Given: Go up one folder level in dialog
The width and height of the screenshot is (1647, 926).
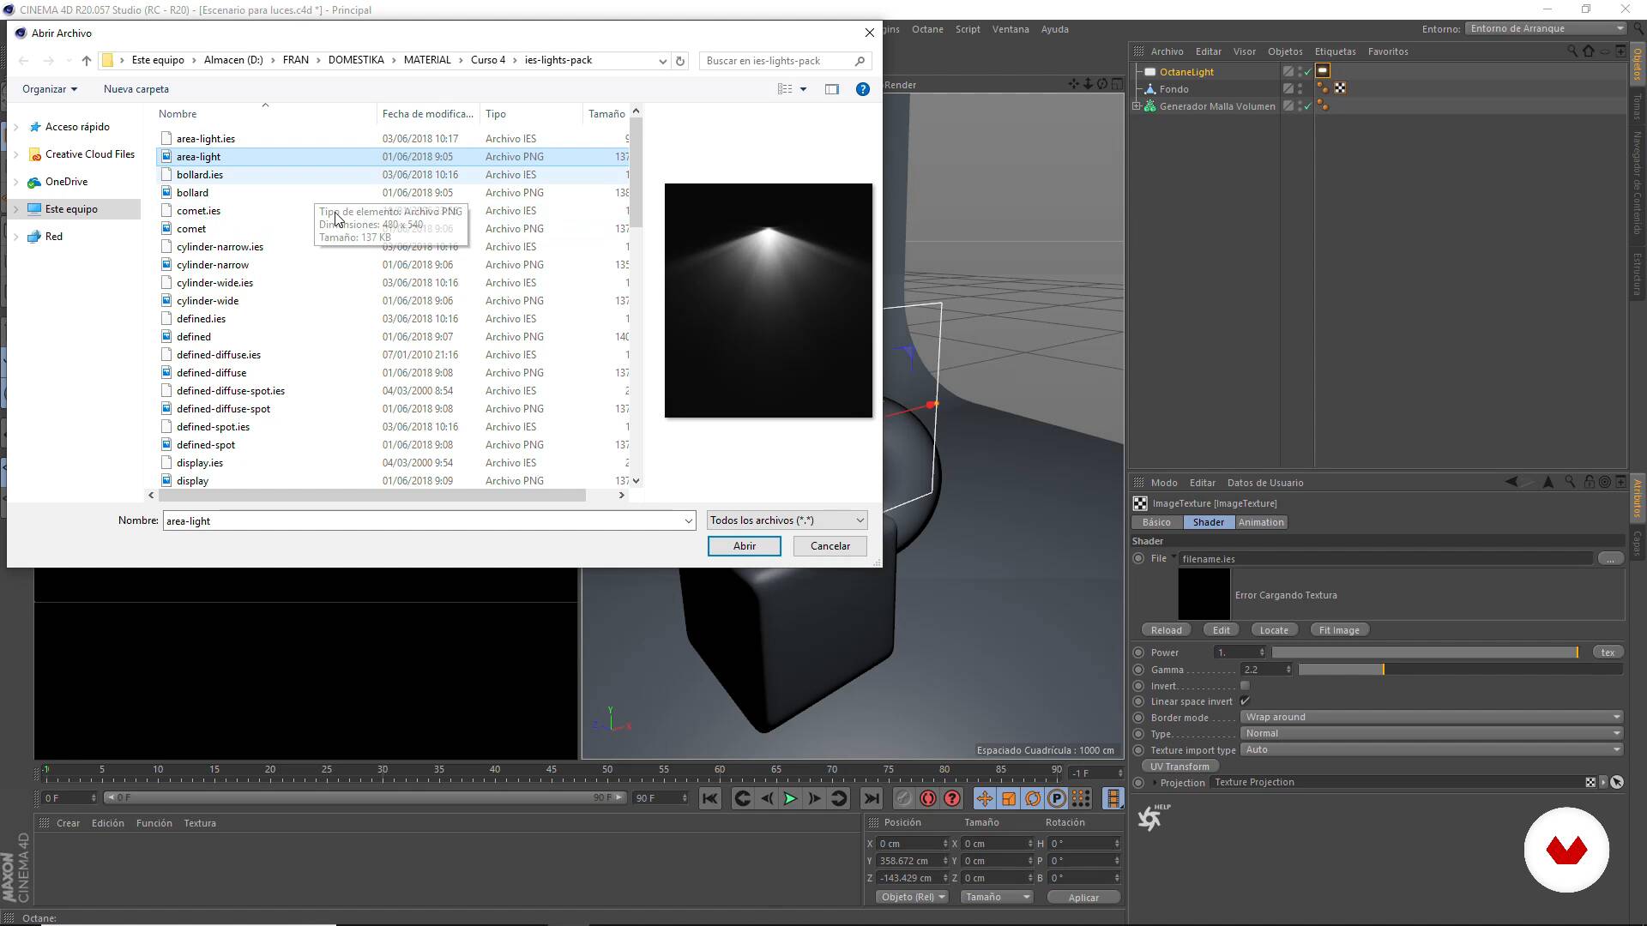Looking at the screenshot, I should (87, 61).
